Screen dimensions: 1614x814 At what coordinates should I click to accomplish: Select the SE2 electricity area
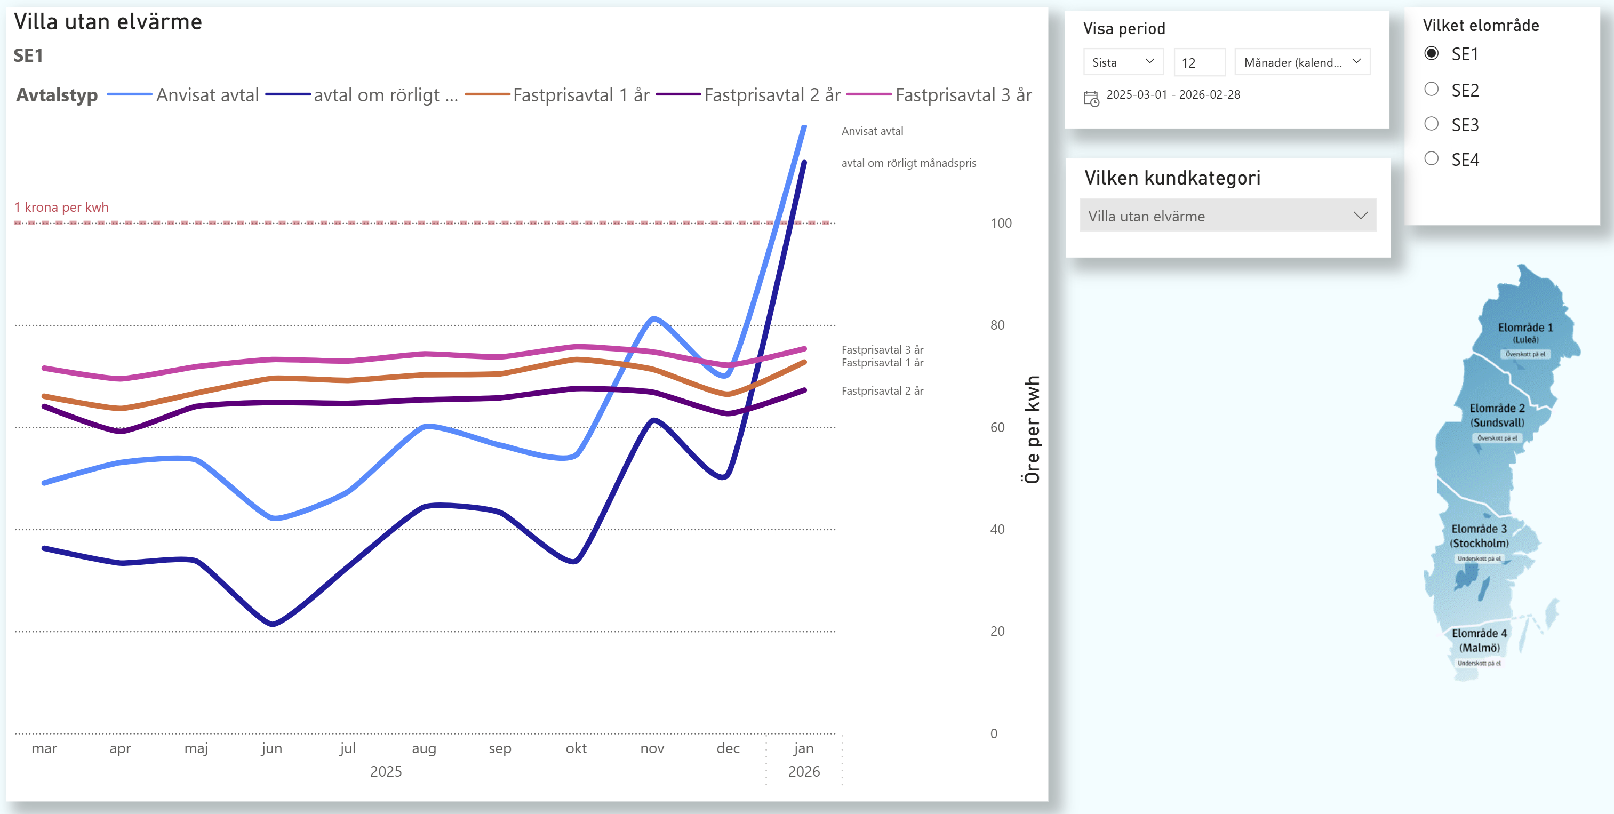coord(1431,90)
